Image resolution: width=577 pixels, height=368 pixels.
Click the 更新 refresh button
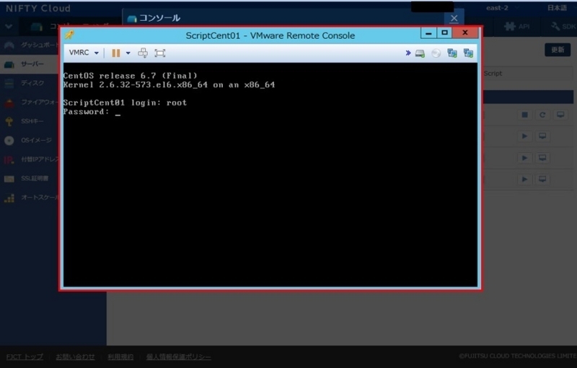pyautogui.click(x=558, y=50)
